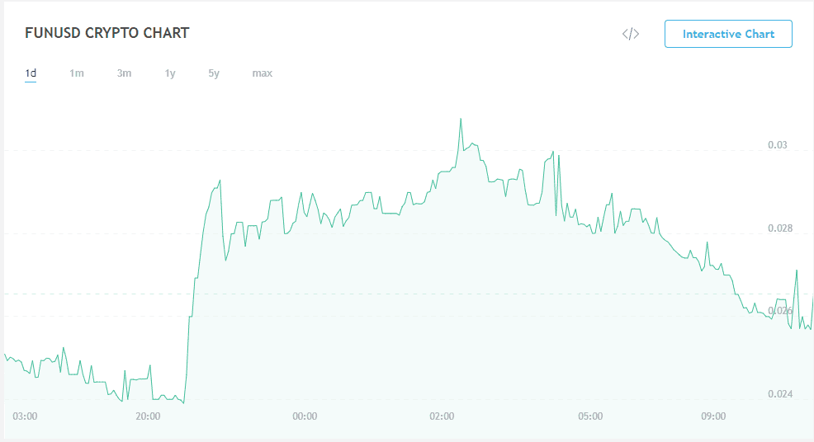Click the 05:00 time axis label
Image resolution: width=814 pixels, height=442 pixels.
click(591, 416)
